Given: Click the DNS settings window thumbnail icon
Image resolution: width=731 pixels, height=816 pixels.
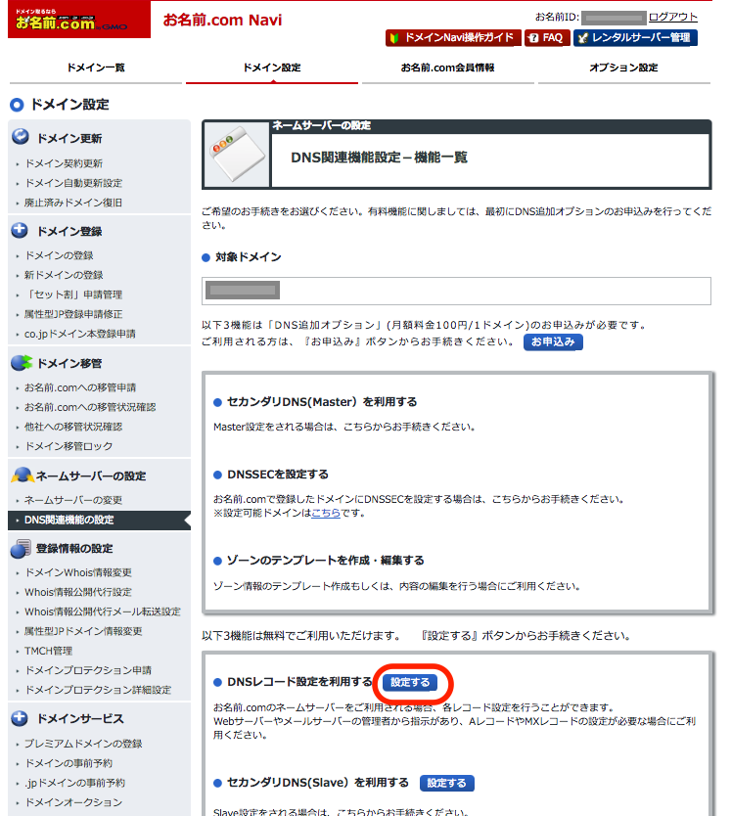Looking at the screenshot, I should (237, 155).
